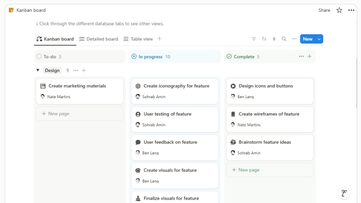Favorite the page with the star icon

[x=339, y=10]
